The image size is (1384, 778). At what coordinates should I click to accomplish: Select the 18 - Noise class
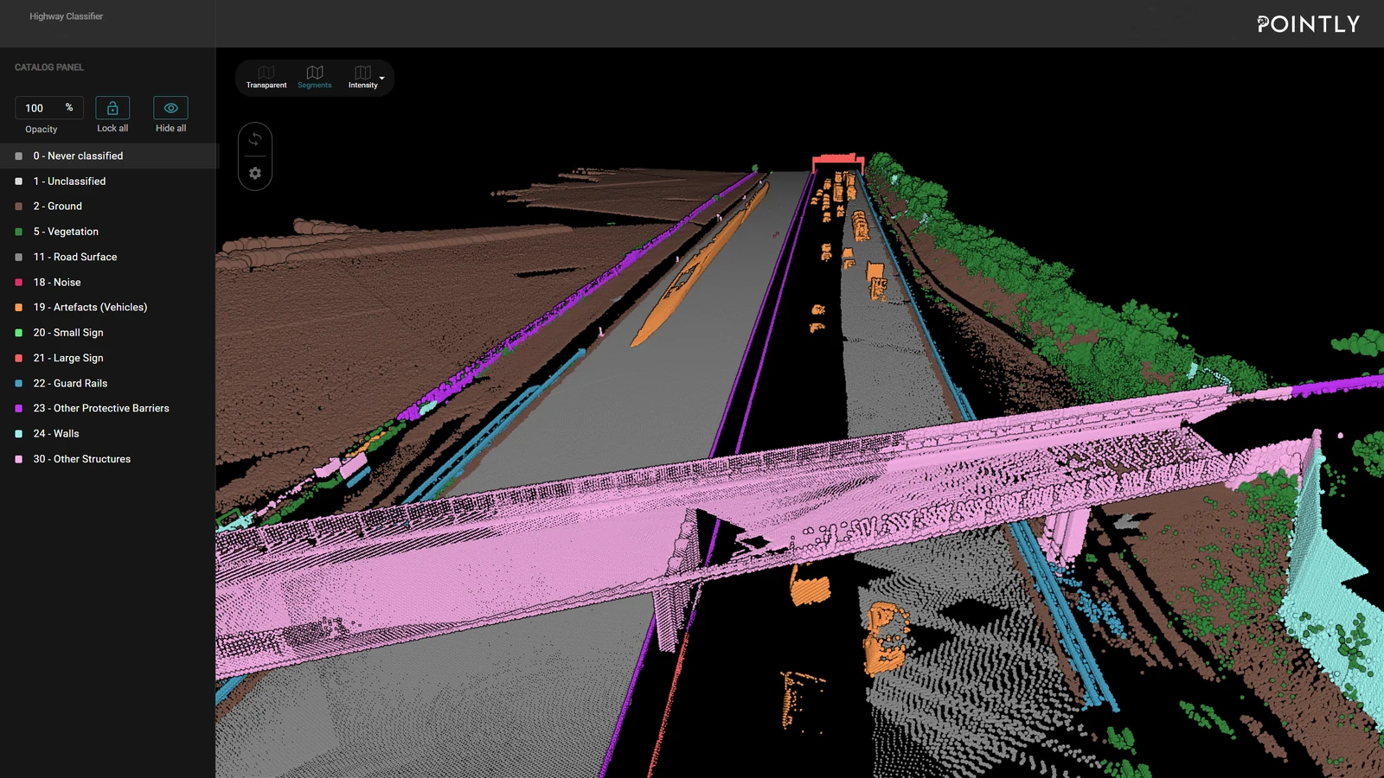(110, 283)
